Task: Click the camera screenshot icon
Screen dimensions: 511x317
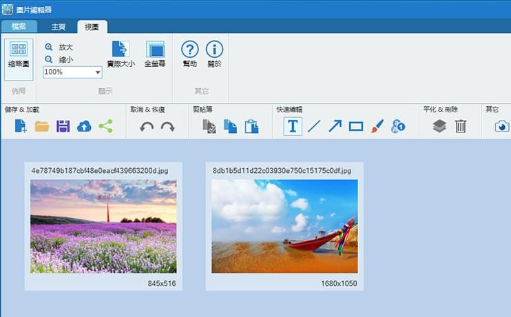Action: coord(502,126)
